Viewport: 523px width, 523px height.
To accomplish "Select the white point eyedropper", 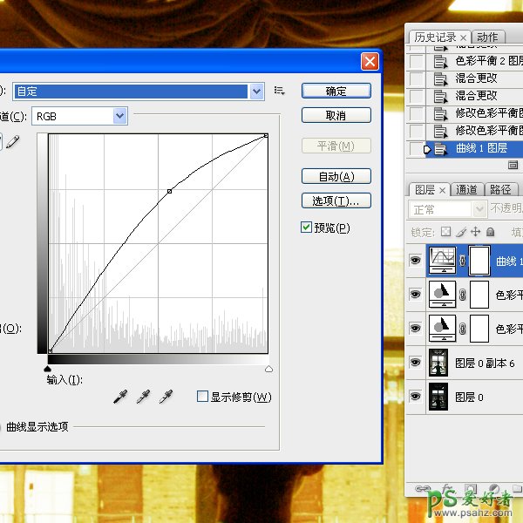I will pyautogui.click(x=166, y=397).
